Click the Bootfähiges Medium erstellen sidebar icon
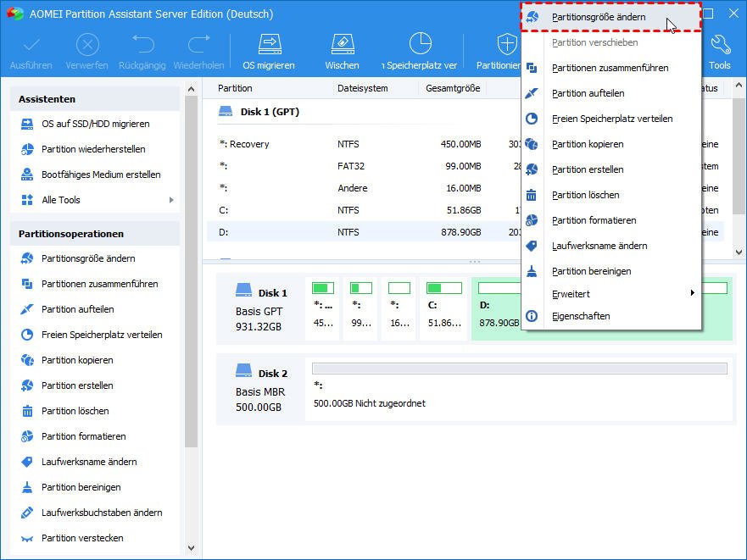This screenshot has height=560, width=747. pyautogui.click(x=27, y=175)
